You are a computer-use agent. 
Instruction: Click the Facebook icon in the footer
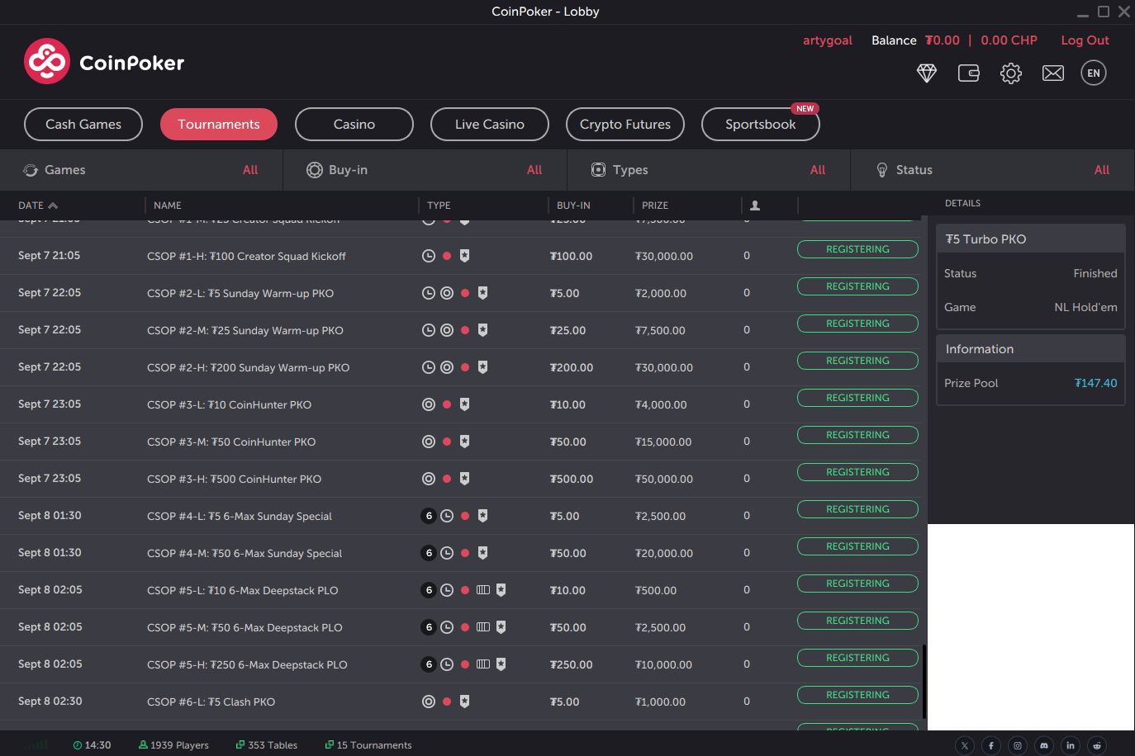coord(990,744)
